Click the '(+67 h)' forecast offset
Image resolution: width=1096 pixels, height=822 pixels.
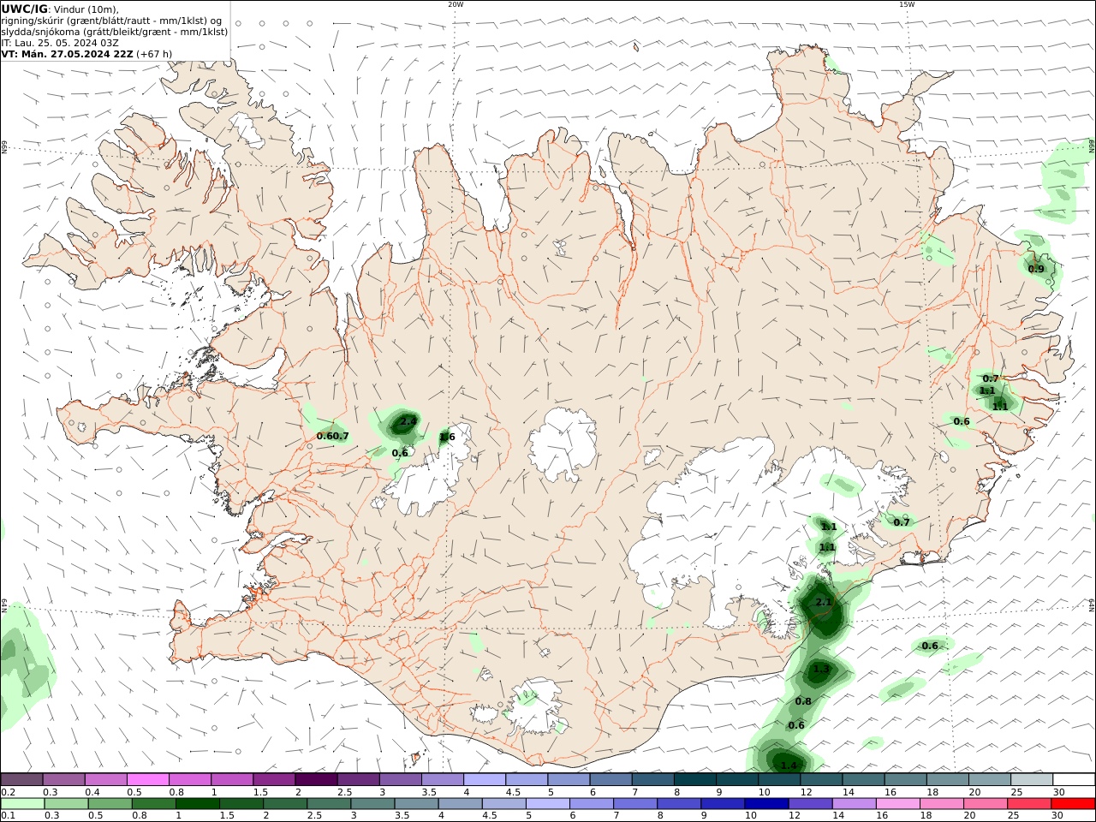click(154, 53)
